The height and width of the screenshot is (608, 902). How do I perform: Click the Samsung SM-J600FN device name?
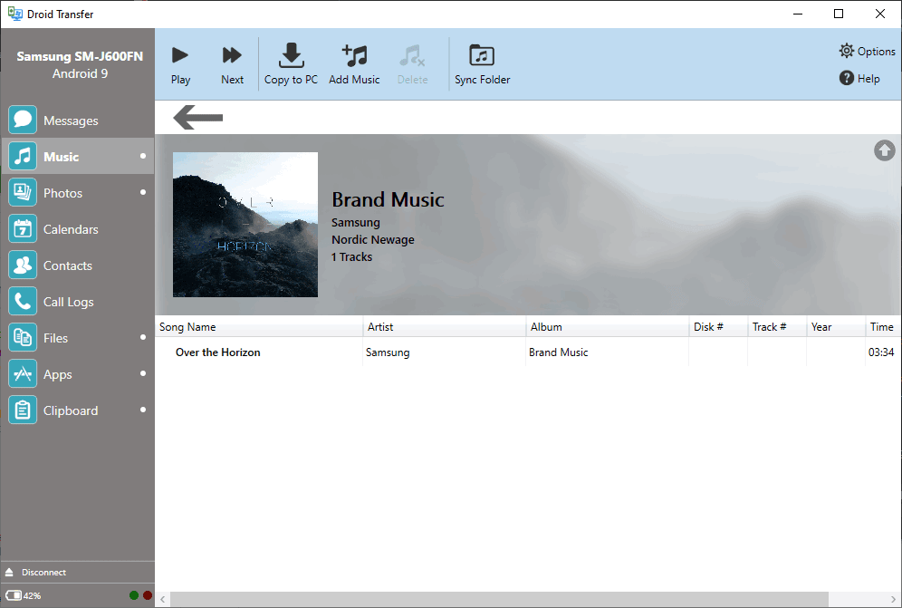pos(80,56)
